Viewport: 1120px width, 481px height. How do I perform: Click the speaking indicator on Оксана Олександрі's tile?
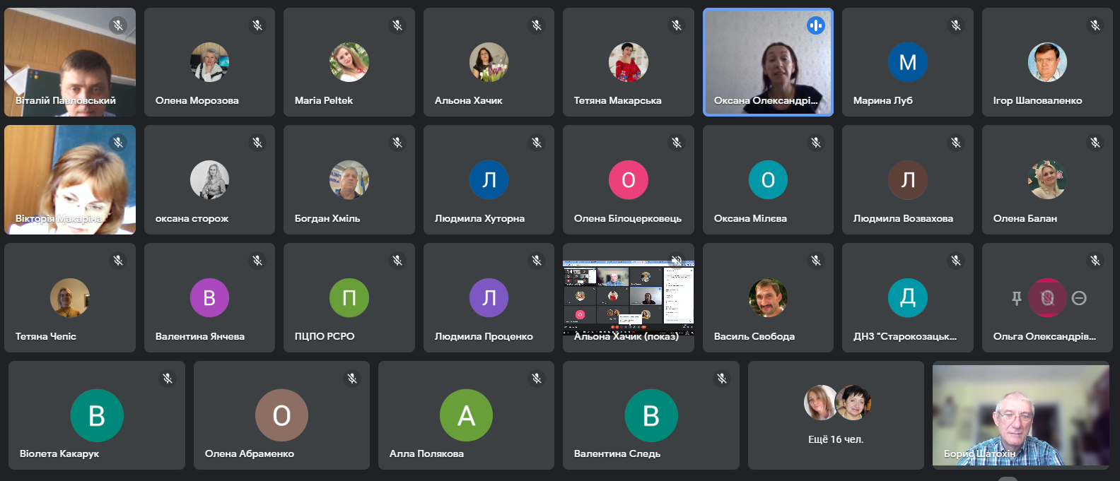coord(815,25)
